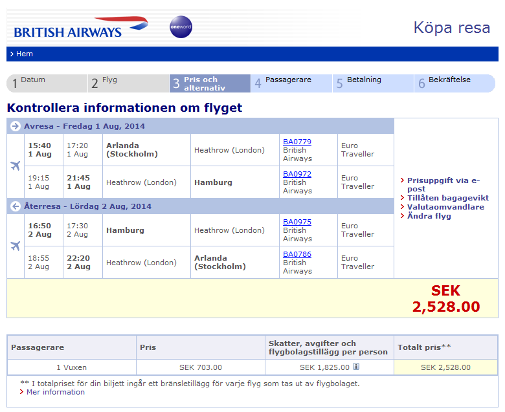
Task: Click Skatter, avgifter och flygbolagstillägg header
Action: coord(328,348)
